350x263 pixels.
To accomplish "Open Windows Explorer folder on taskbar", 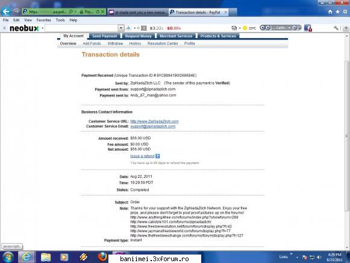I will 46,257.
